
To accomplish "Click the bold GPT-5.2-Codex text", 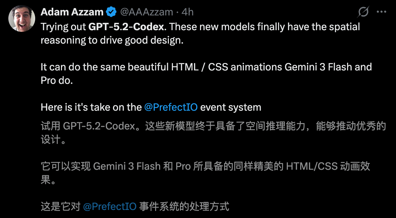I will tap(126, 27).
